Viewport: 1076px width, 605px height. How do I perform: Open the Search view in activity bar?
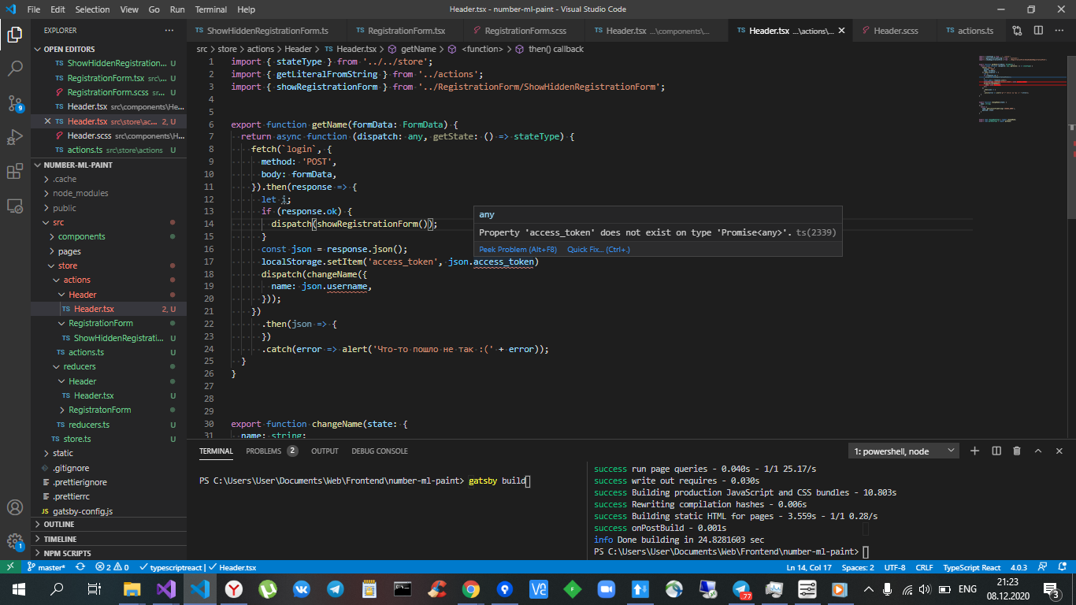(15, 69)
